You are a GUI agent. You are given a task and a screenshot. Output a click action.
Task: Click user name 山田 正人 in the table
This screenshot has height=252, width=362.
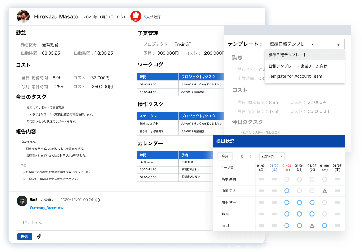pyautogui.click(x=229, y=191)
